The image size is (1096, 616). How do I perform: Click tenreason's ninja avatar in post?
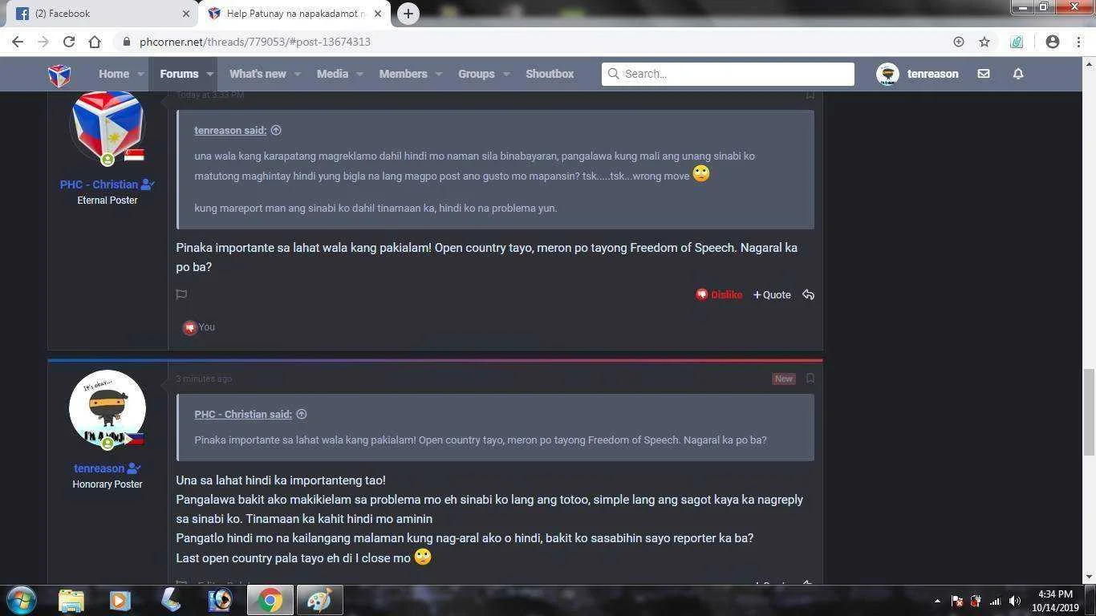(108, 408)
